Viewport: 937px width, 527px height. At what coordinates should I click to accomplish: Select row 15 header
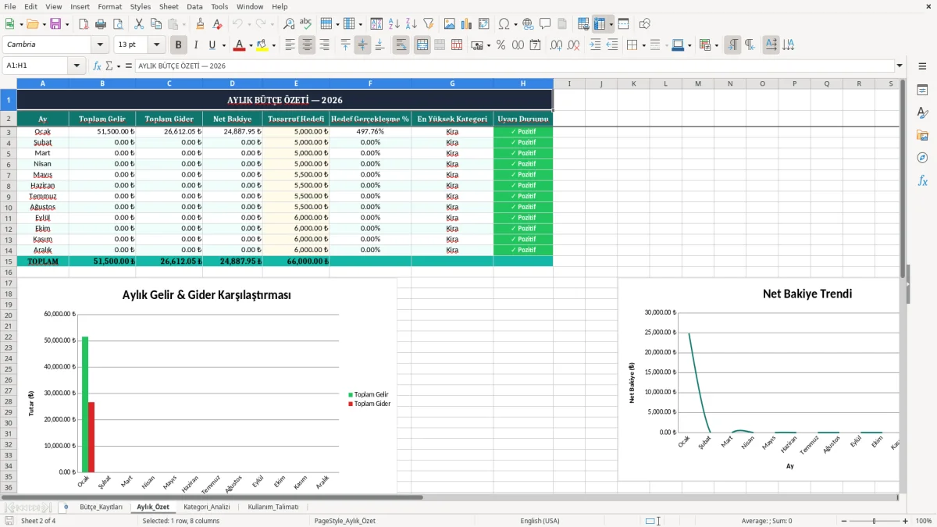pos(8,262)
